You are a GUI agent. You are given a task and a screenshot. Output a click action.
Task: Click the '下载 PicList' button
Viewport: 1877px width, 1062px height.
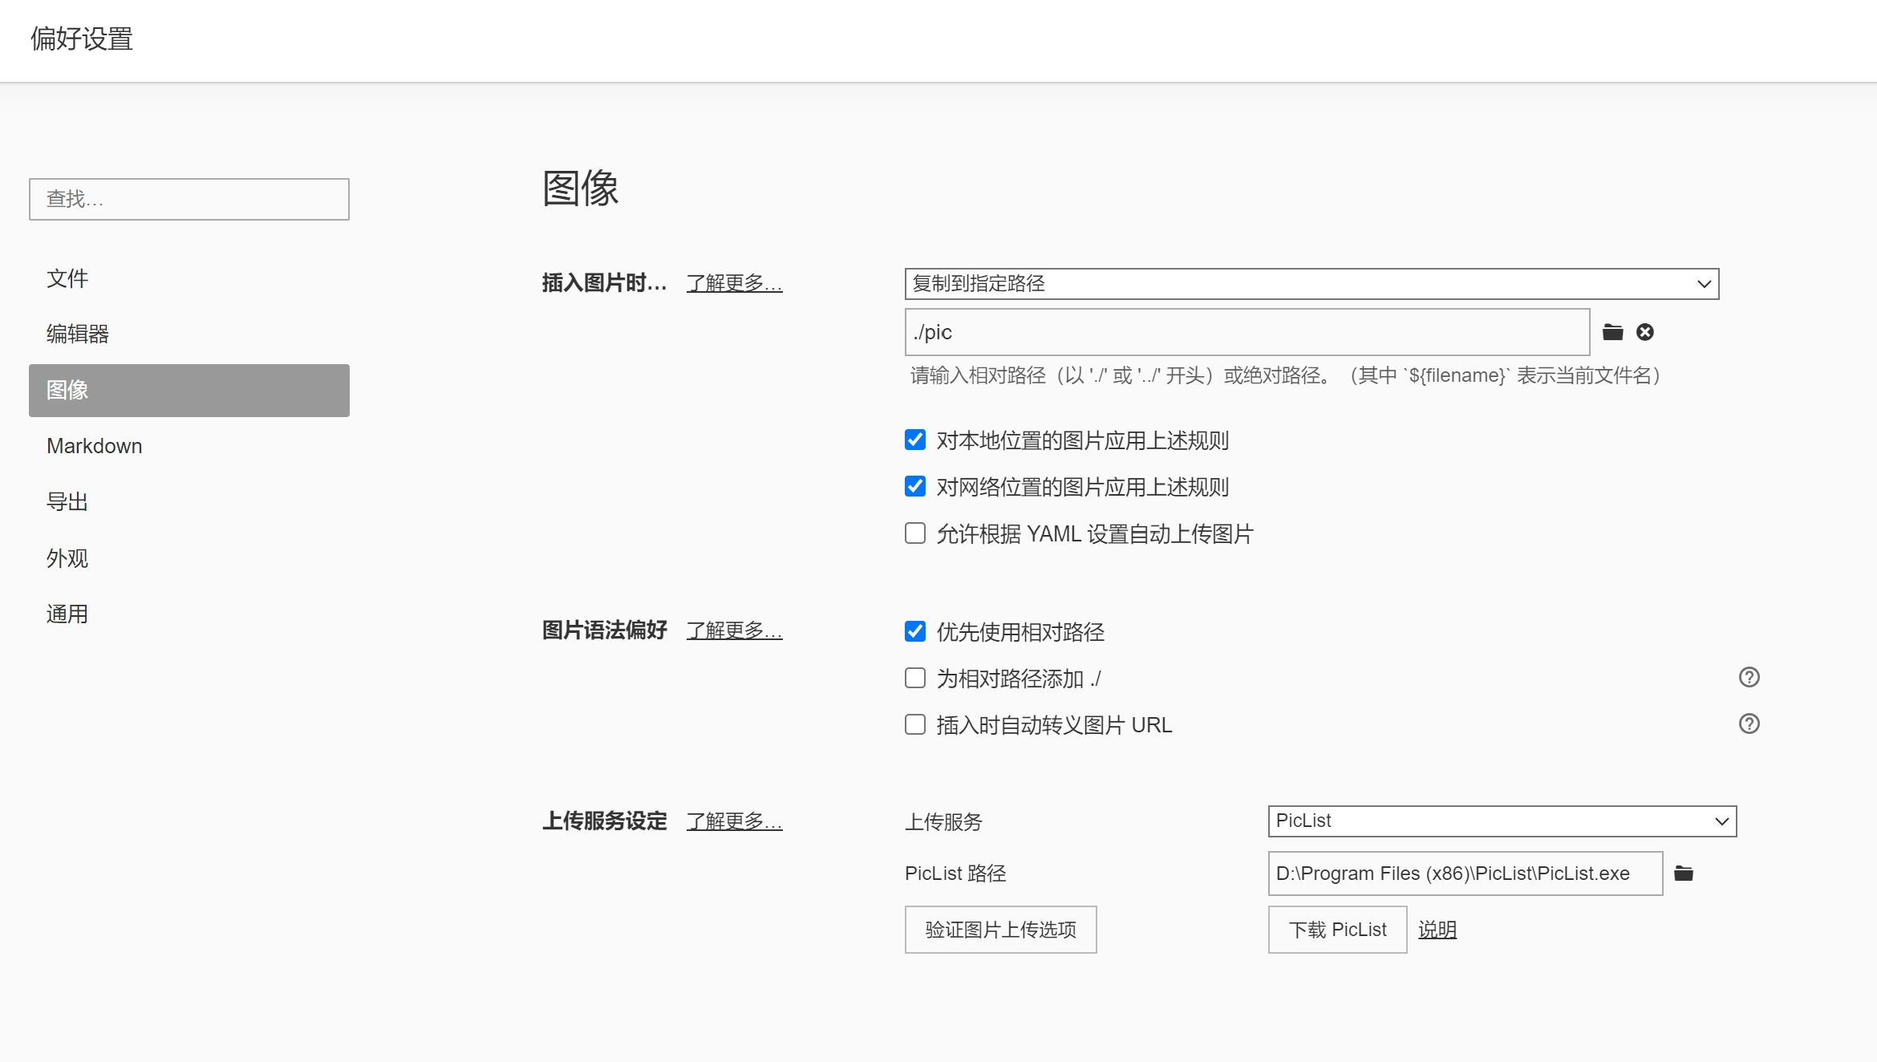pyautogui.click(x=1337, y=930)
